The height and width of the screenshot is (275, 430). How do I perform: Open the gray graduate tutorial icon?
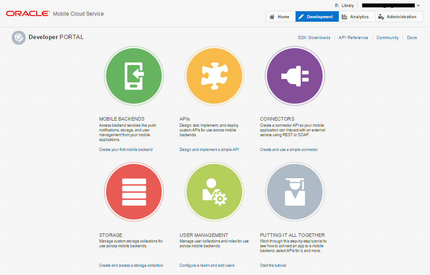(295, 192)
